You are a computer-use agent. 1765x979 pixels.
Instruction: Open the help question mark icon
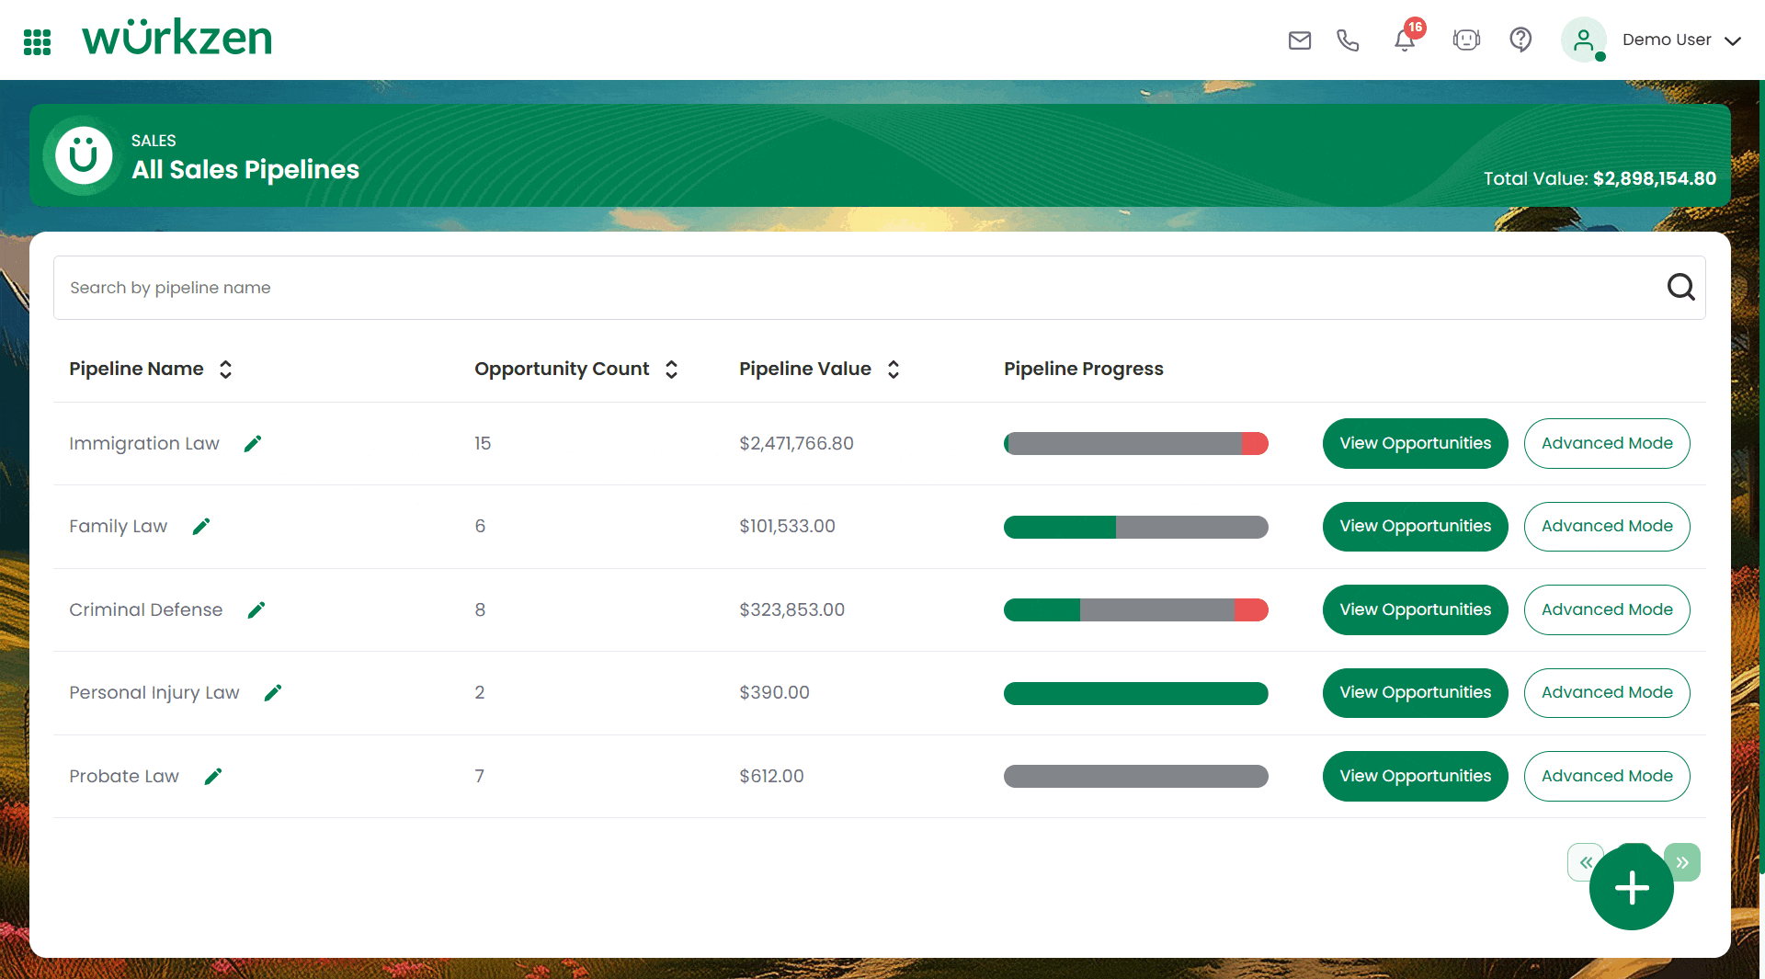pos(1520,40)
